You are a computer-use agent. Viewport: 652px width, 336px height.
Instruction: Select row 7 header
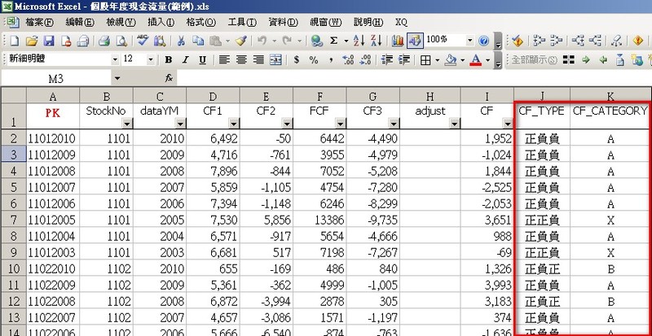(14, 220)
